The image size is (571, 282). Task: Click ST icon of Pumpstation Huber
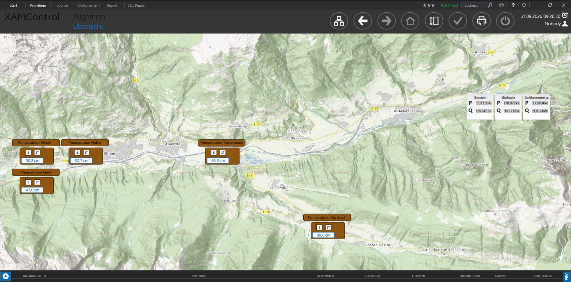[x=86, y=153]
